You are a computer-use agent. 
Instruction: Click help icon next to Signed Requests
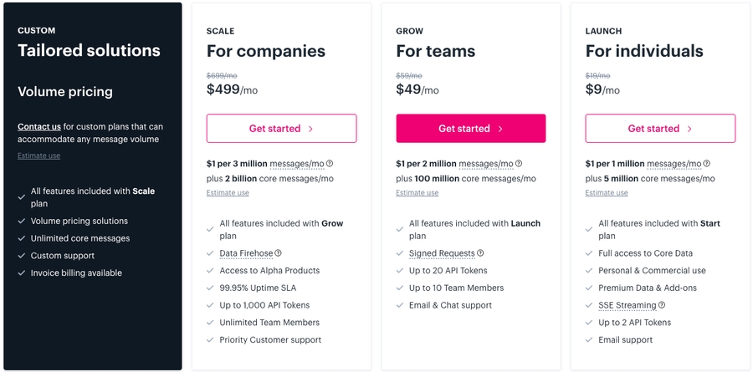click(480, 253)
